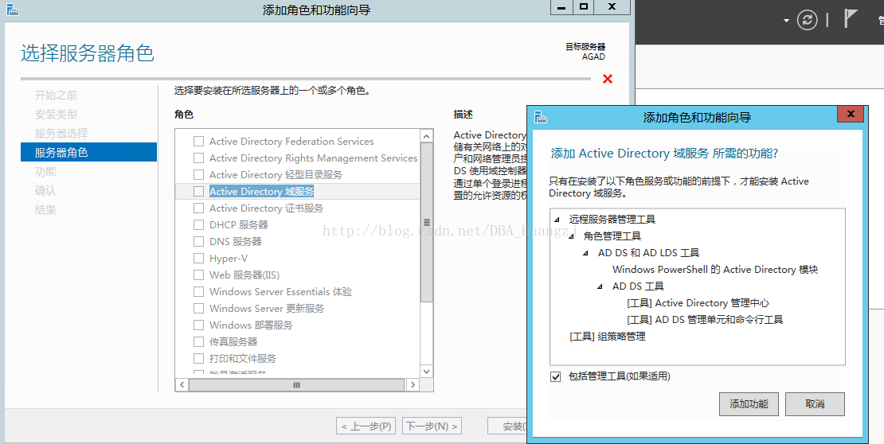Check Hyper-V role

(x=198, y=258)
